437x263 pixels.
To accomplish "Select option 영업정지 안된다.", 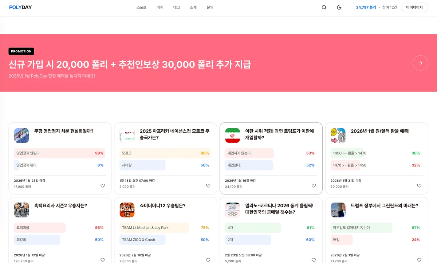I will click(x=60, y=153).
